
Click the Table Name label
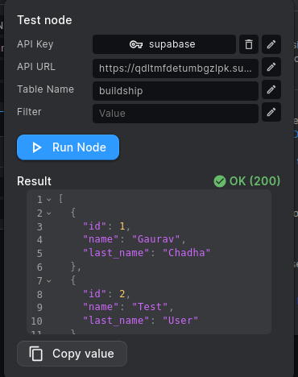click(45, 89)
